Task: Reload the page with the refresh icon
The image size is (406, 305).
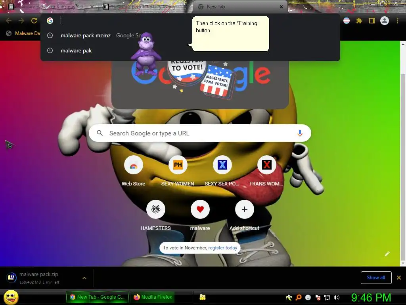Action: [34, 21]
